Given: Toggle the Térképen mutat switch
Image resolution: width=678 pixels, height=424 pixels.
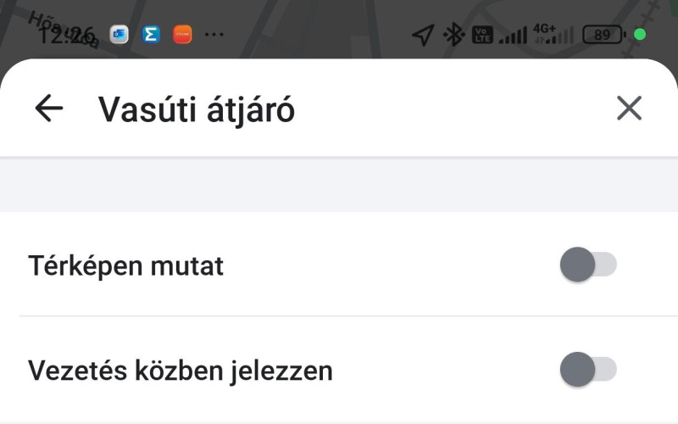Looking at the screenshot, I should pyautogui.click(x=588, y=265).
